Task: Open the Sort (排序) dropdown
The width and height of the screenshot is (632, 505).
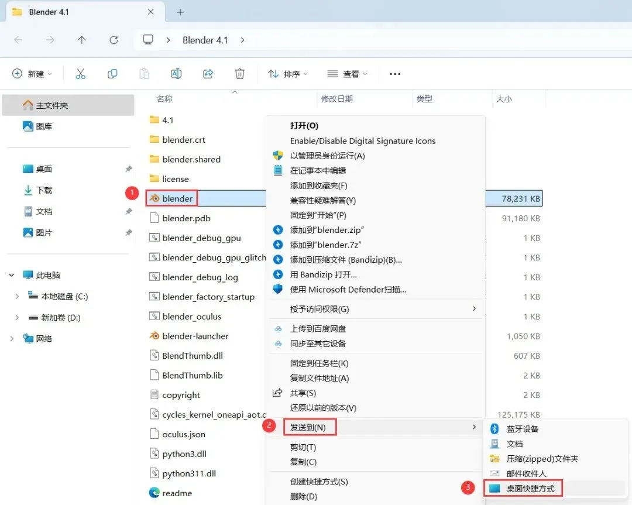Action: [x=288, y=74]
